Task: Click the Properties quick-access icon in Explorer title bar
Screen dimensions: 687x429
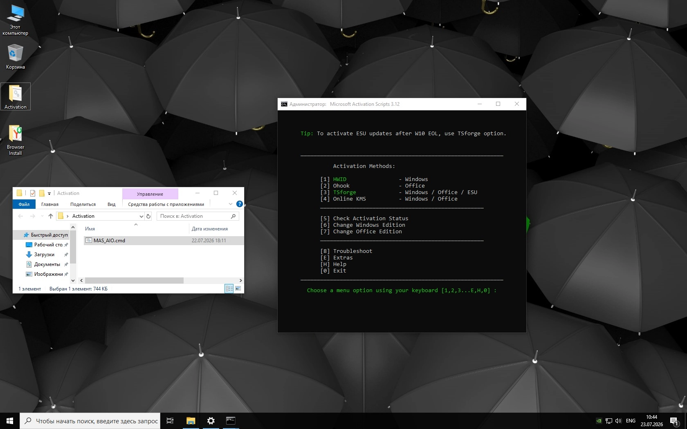Action: pyautogui.click(x=33, y=193)
